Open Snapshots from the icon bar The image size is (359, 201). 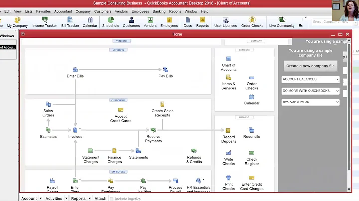(111, 22)
